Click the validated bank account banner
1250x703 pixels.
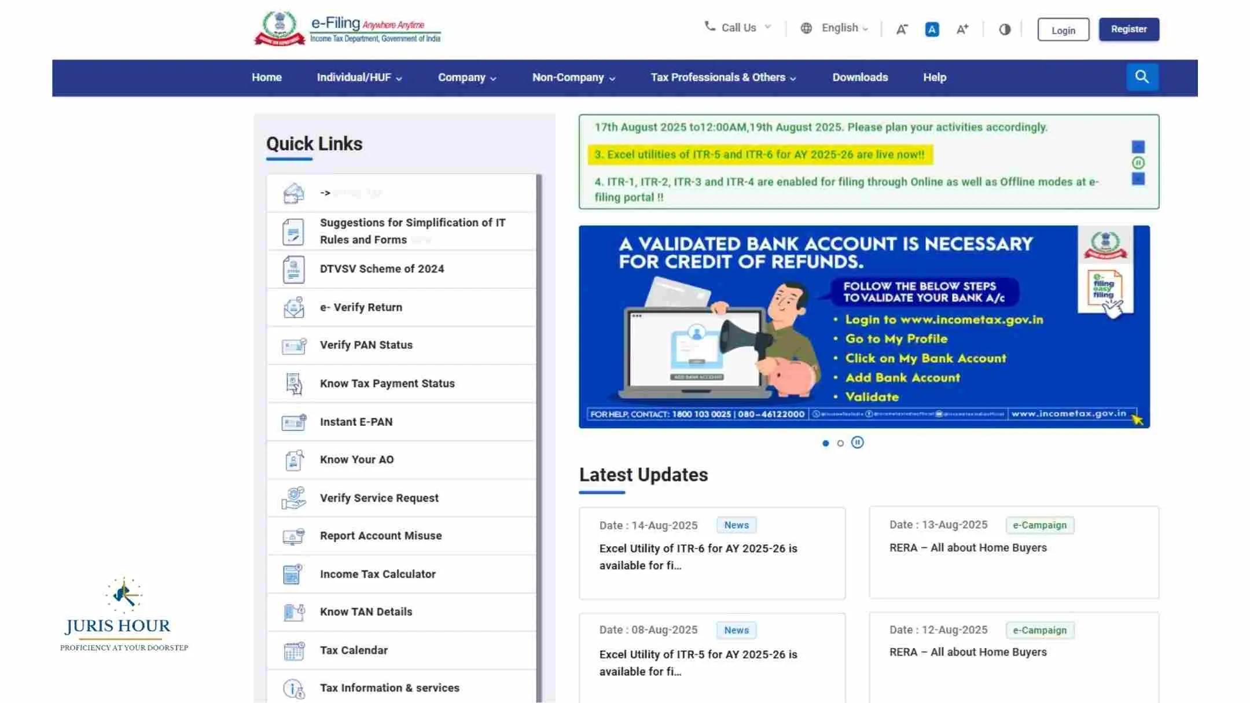tap(864, 327)
